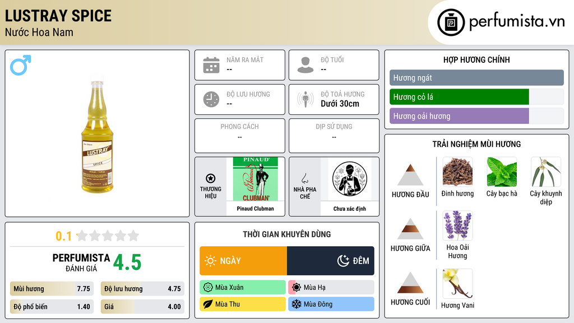574x323 pixels.
Task: Click the Dịp sử dụng occasion box
Action: tap(334, 136)
